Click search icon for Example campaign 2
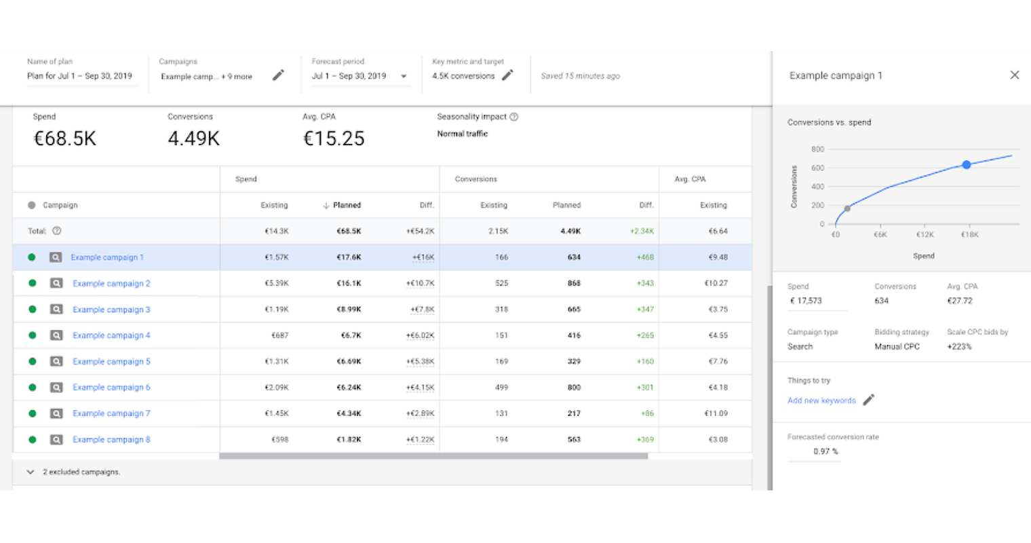This screenshot has height=543, width=1031. pos(56,283)
